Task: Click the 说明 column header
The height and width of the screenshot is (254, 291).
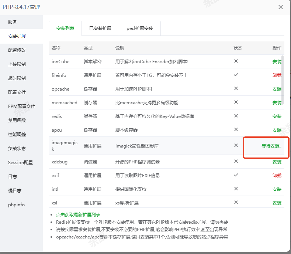Action: pos(120,48)
